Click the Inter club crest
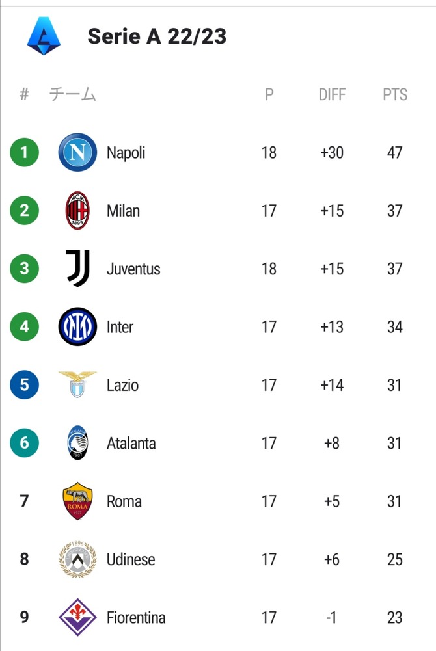The image size is (436, 651). pos(77,326)
